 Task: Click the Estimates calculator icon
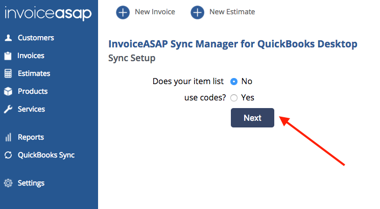pyautogui.click(x=8, y=74)
